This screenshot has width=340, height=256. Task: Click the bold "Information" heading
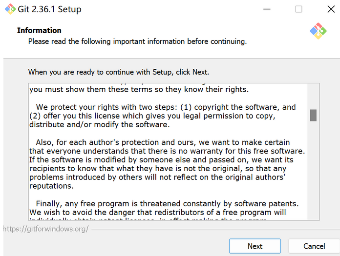pyautogui.click(x=39, y=30)
